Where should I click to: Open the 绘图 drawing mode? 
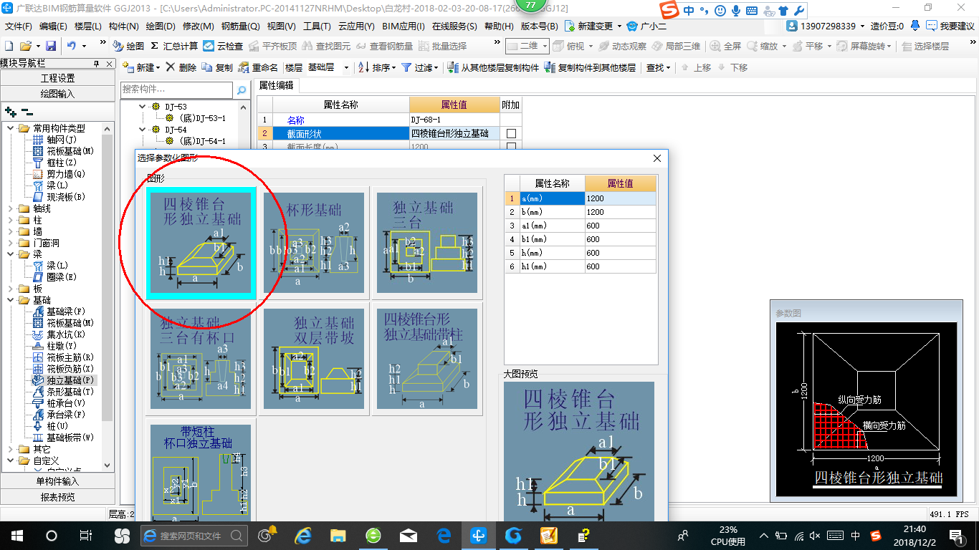click(x=128, y=46)
